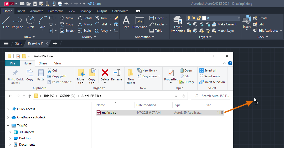Image resolution: width=284 pixels, height=148 pixels.
Task: Open the Explorer View tab
Action: coord(58,64)
